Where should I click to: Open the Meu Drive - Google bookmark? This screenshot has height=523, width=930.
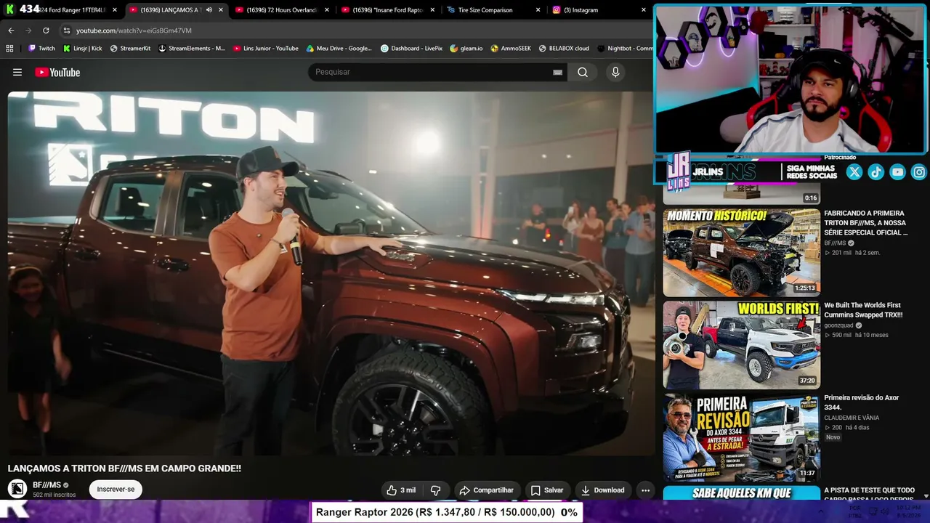click(339, 49)
